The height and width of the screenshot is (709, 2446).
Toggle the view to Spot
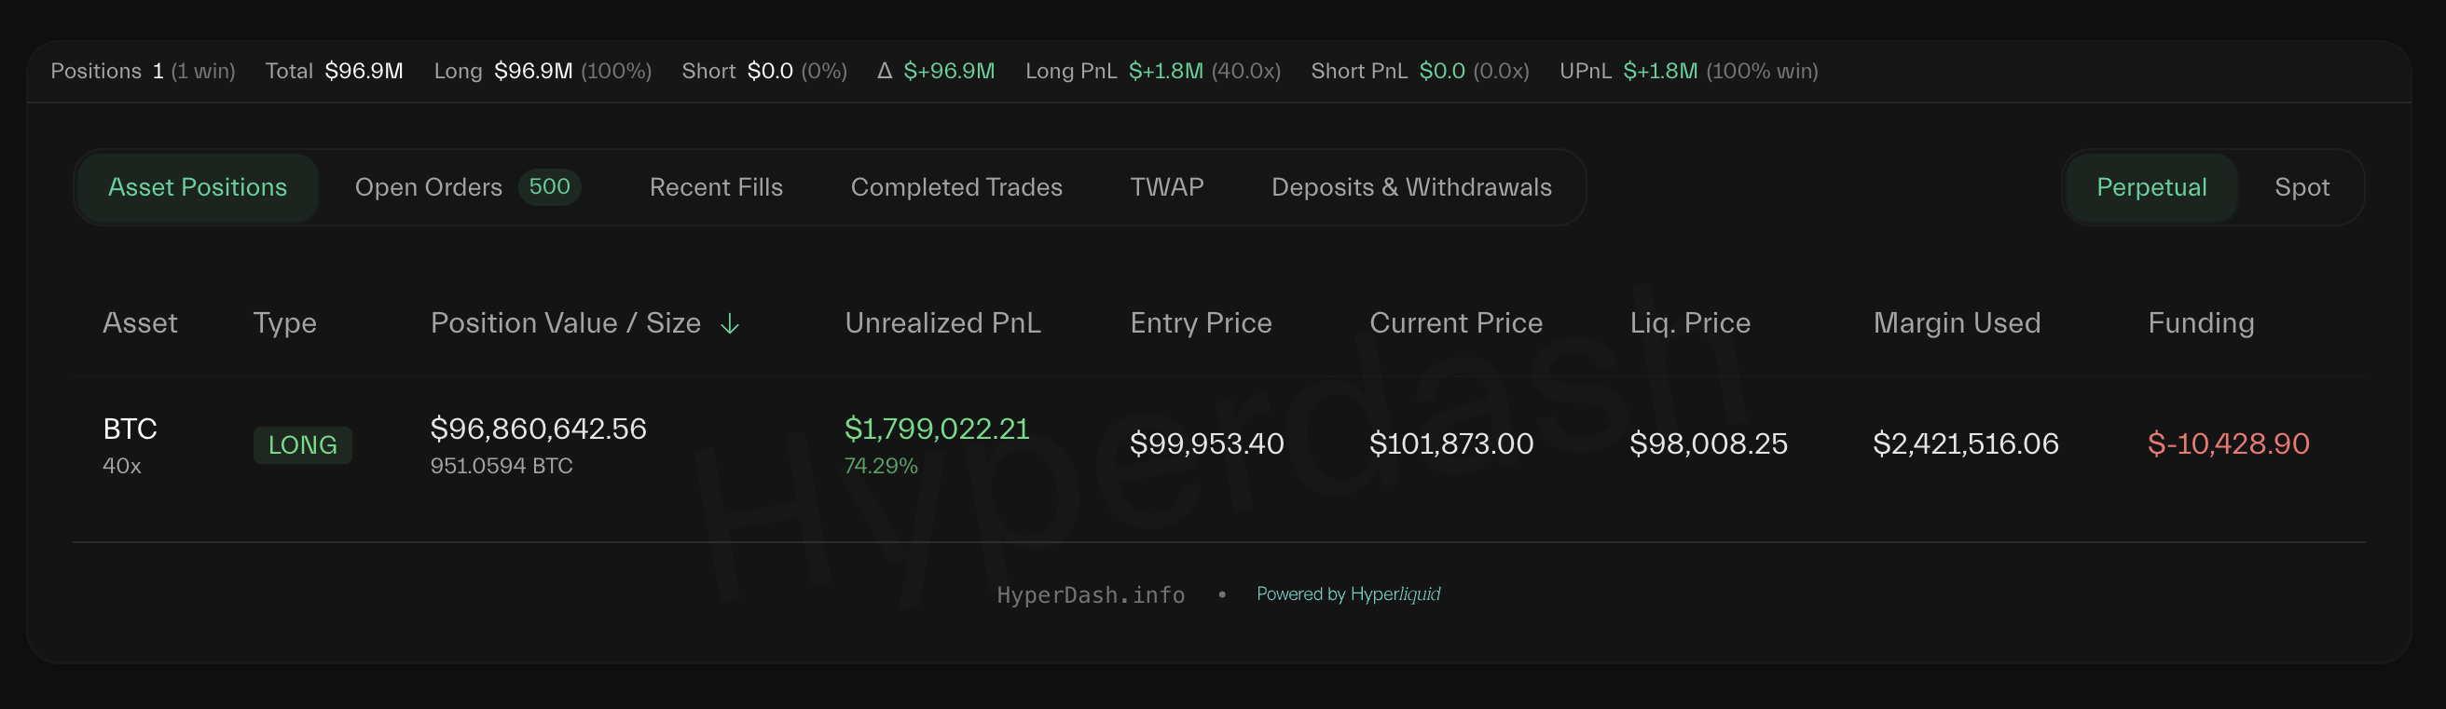(x=2301, y=187)
